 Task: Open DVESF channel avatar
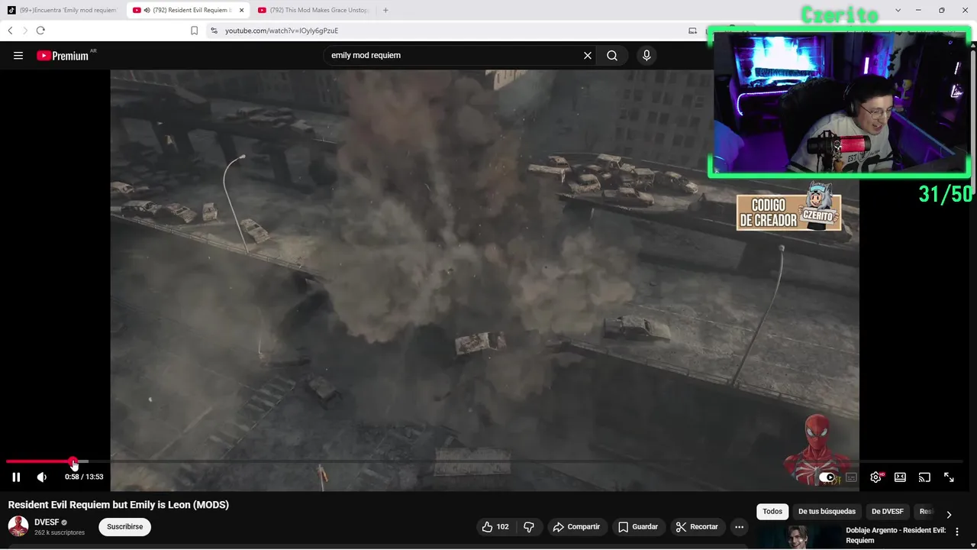(x=18, y=526)
